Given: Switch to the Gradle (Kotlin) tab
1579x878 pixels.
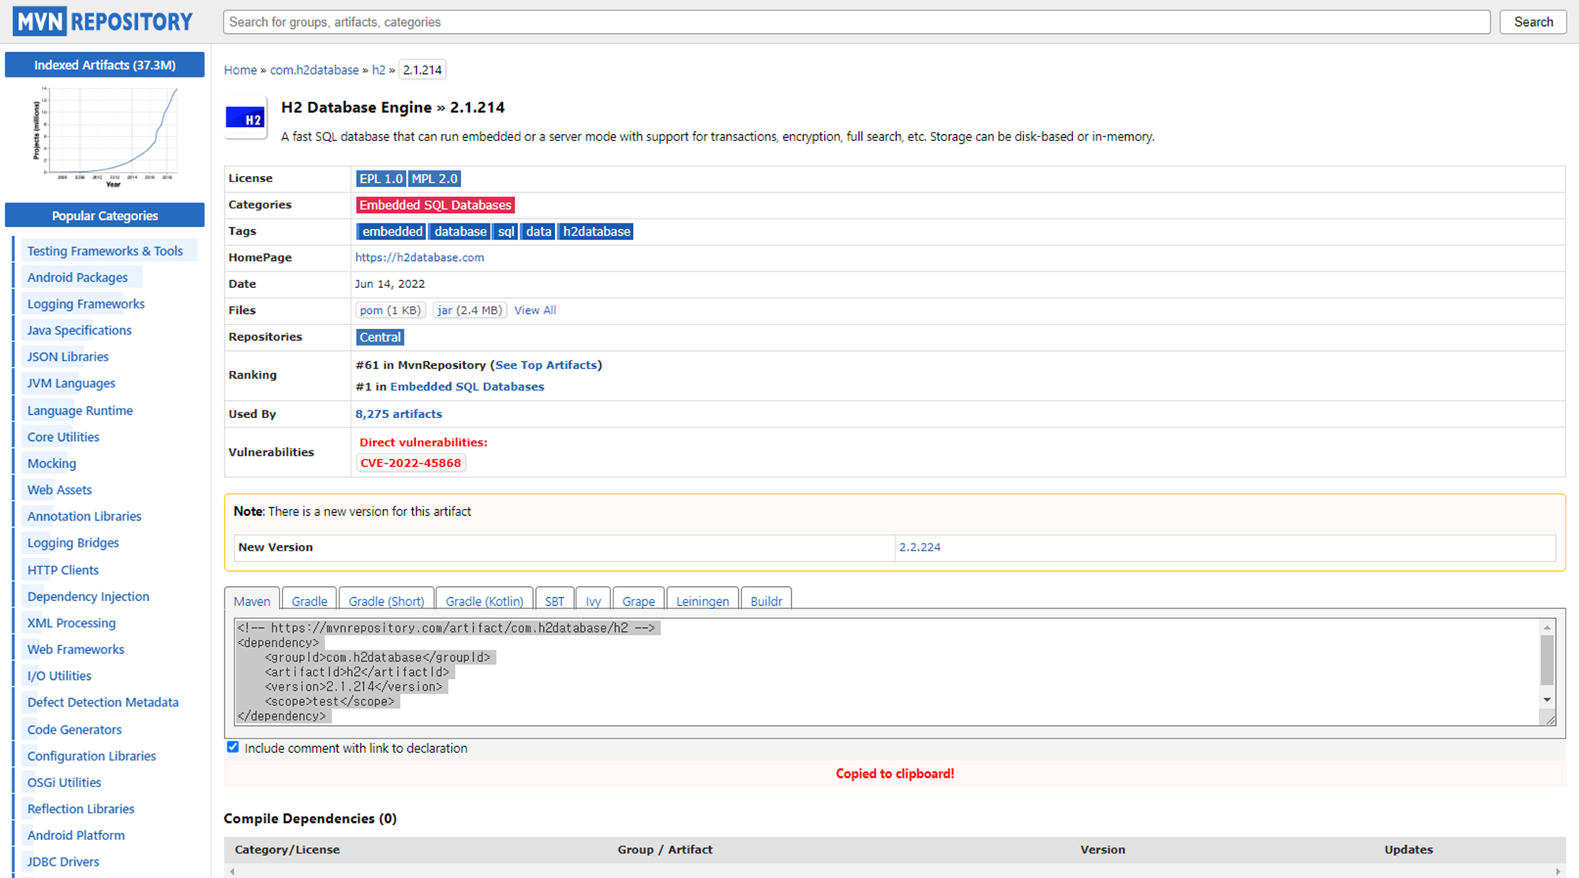Looking at the screenshot, I should (x=485, y=600).
